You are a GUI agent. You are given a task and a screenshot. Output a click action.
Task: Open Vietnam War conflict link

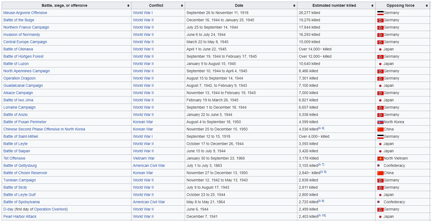tap(144, 158)
